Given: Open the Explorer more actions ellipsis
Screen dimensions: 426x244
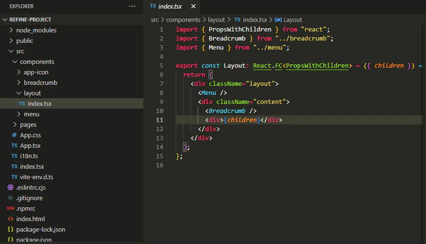Looking at the screenshot, I should [132, 6].
